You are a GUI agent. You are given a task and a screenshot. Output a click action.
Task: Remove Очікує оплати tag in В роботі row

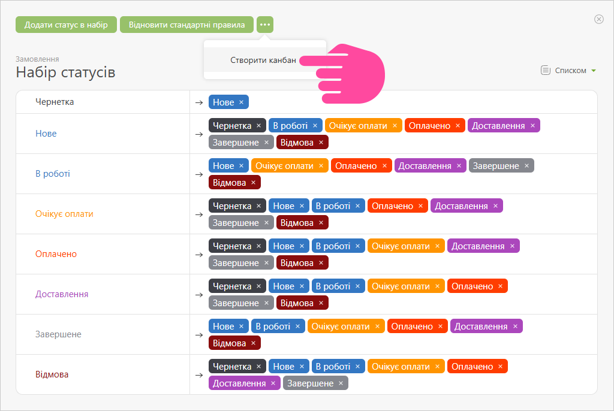point(321,166)
